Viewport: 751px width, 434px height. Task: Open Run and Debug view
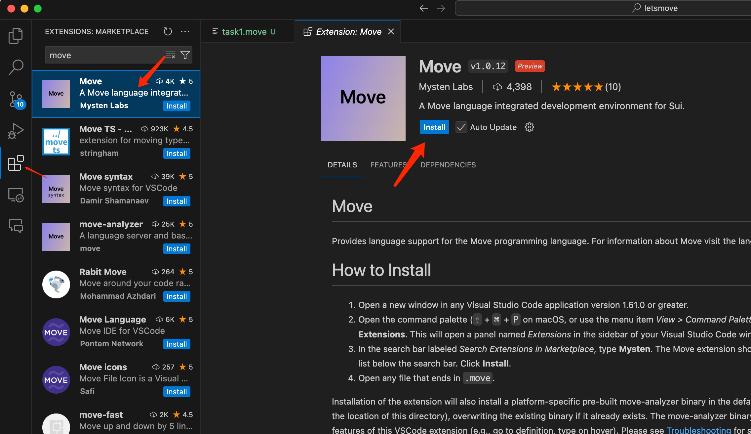click(16, 131)
